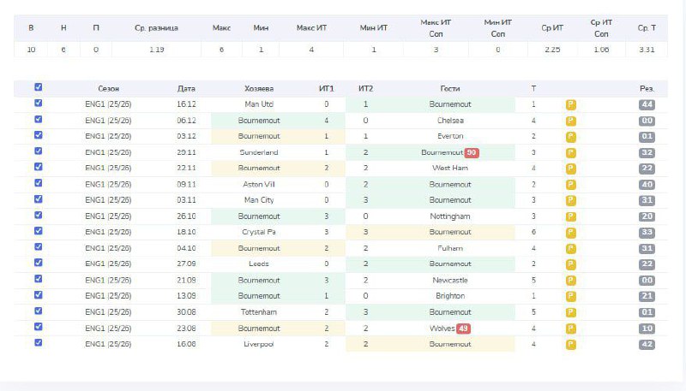
Task: Click the P icon in Crystal Pa row
Action: [570, 232]
